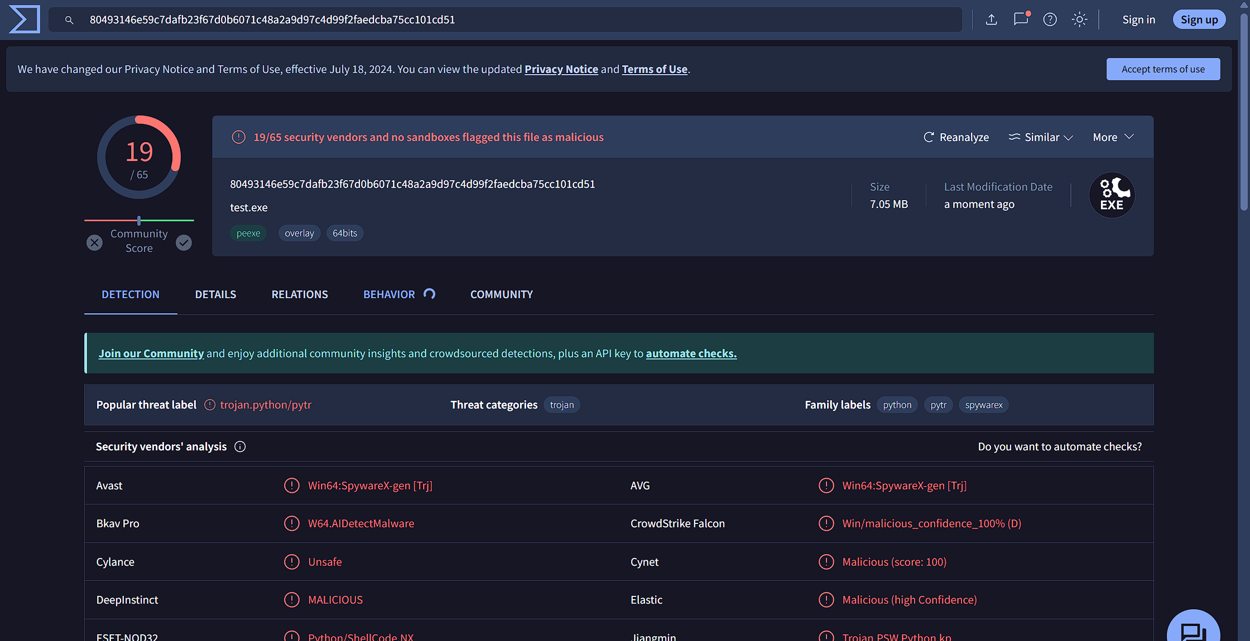The width and height of the screenshot is (1250, 641).
Task: Click the Join our Community link
Action: click(x=151, y=353)
